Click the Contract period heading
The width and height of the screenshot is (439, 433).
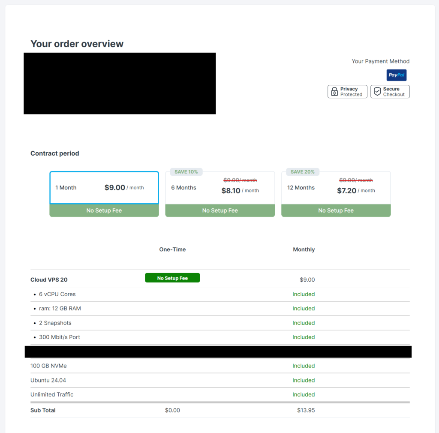click(55, 153)
